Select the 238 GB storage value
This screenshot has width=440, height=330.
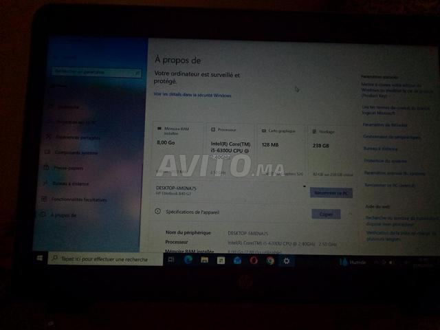321,146
